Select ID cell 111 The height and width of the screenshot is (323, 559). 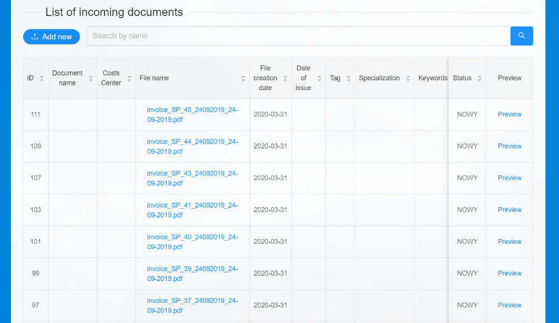pyautogui.click(x=36, y=114)
